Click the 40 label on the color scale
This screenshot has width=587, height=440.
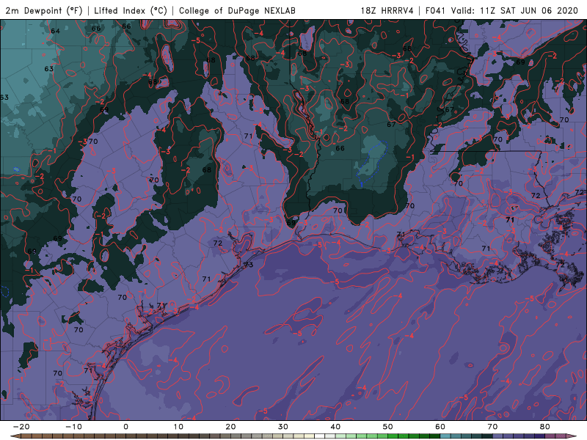pyautogui.click(x=335, y=427)
